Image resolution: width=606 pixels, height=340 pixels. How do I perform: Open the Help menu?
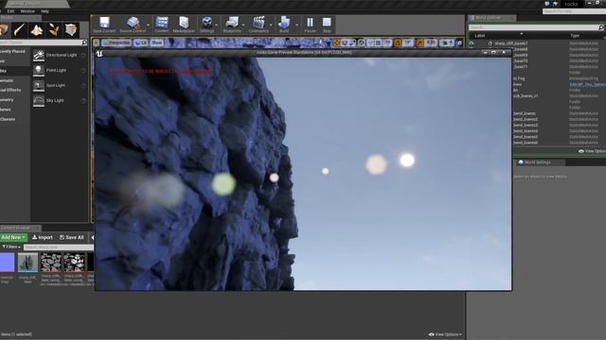45,11
